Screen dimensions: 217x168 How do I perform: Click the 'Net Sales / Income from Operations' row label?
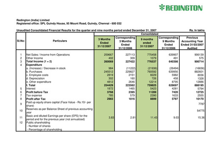tap(48, 55)
